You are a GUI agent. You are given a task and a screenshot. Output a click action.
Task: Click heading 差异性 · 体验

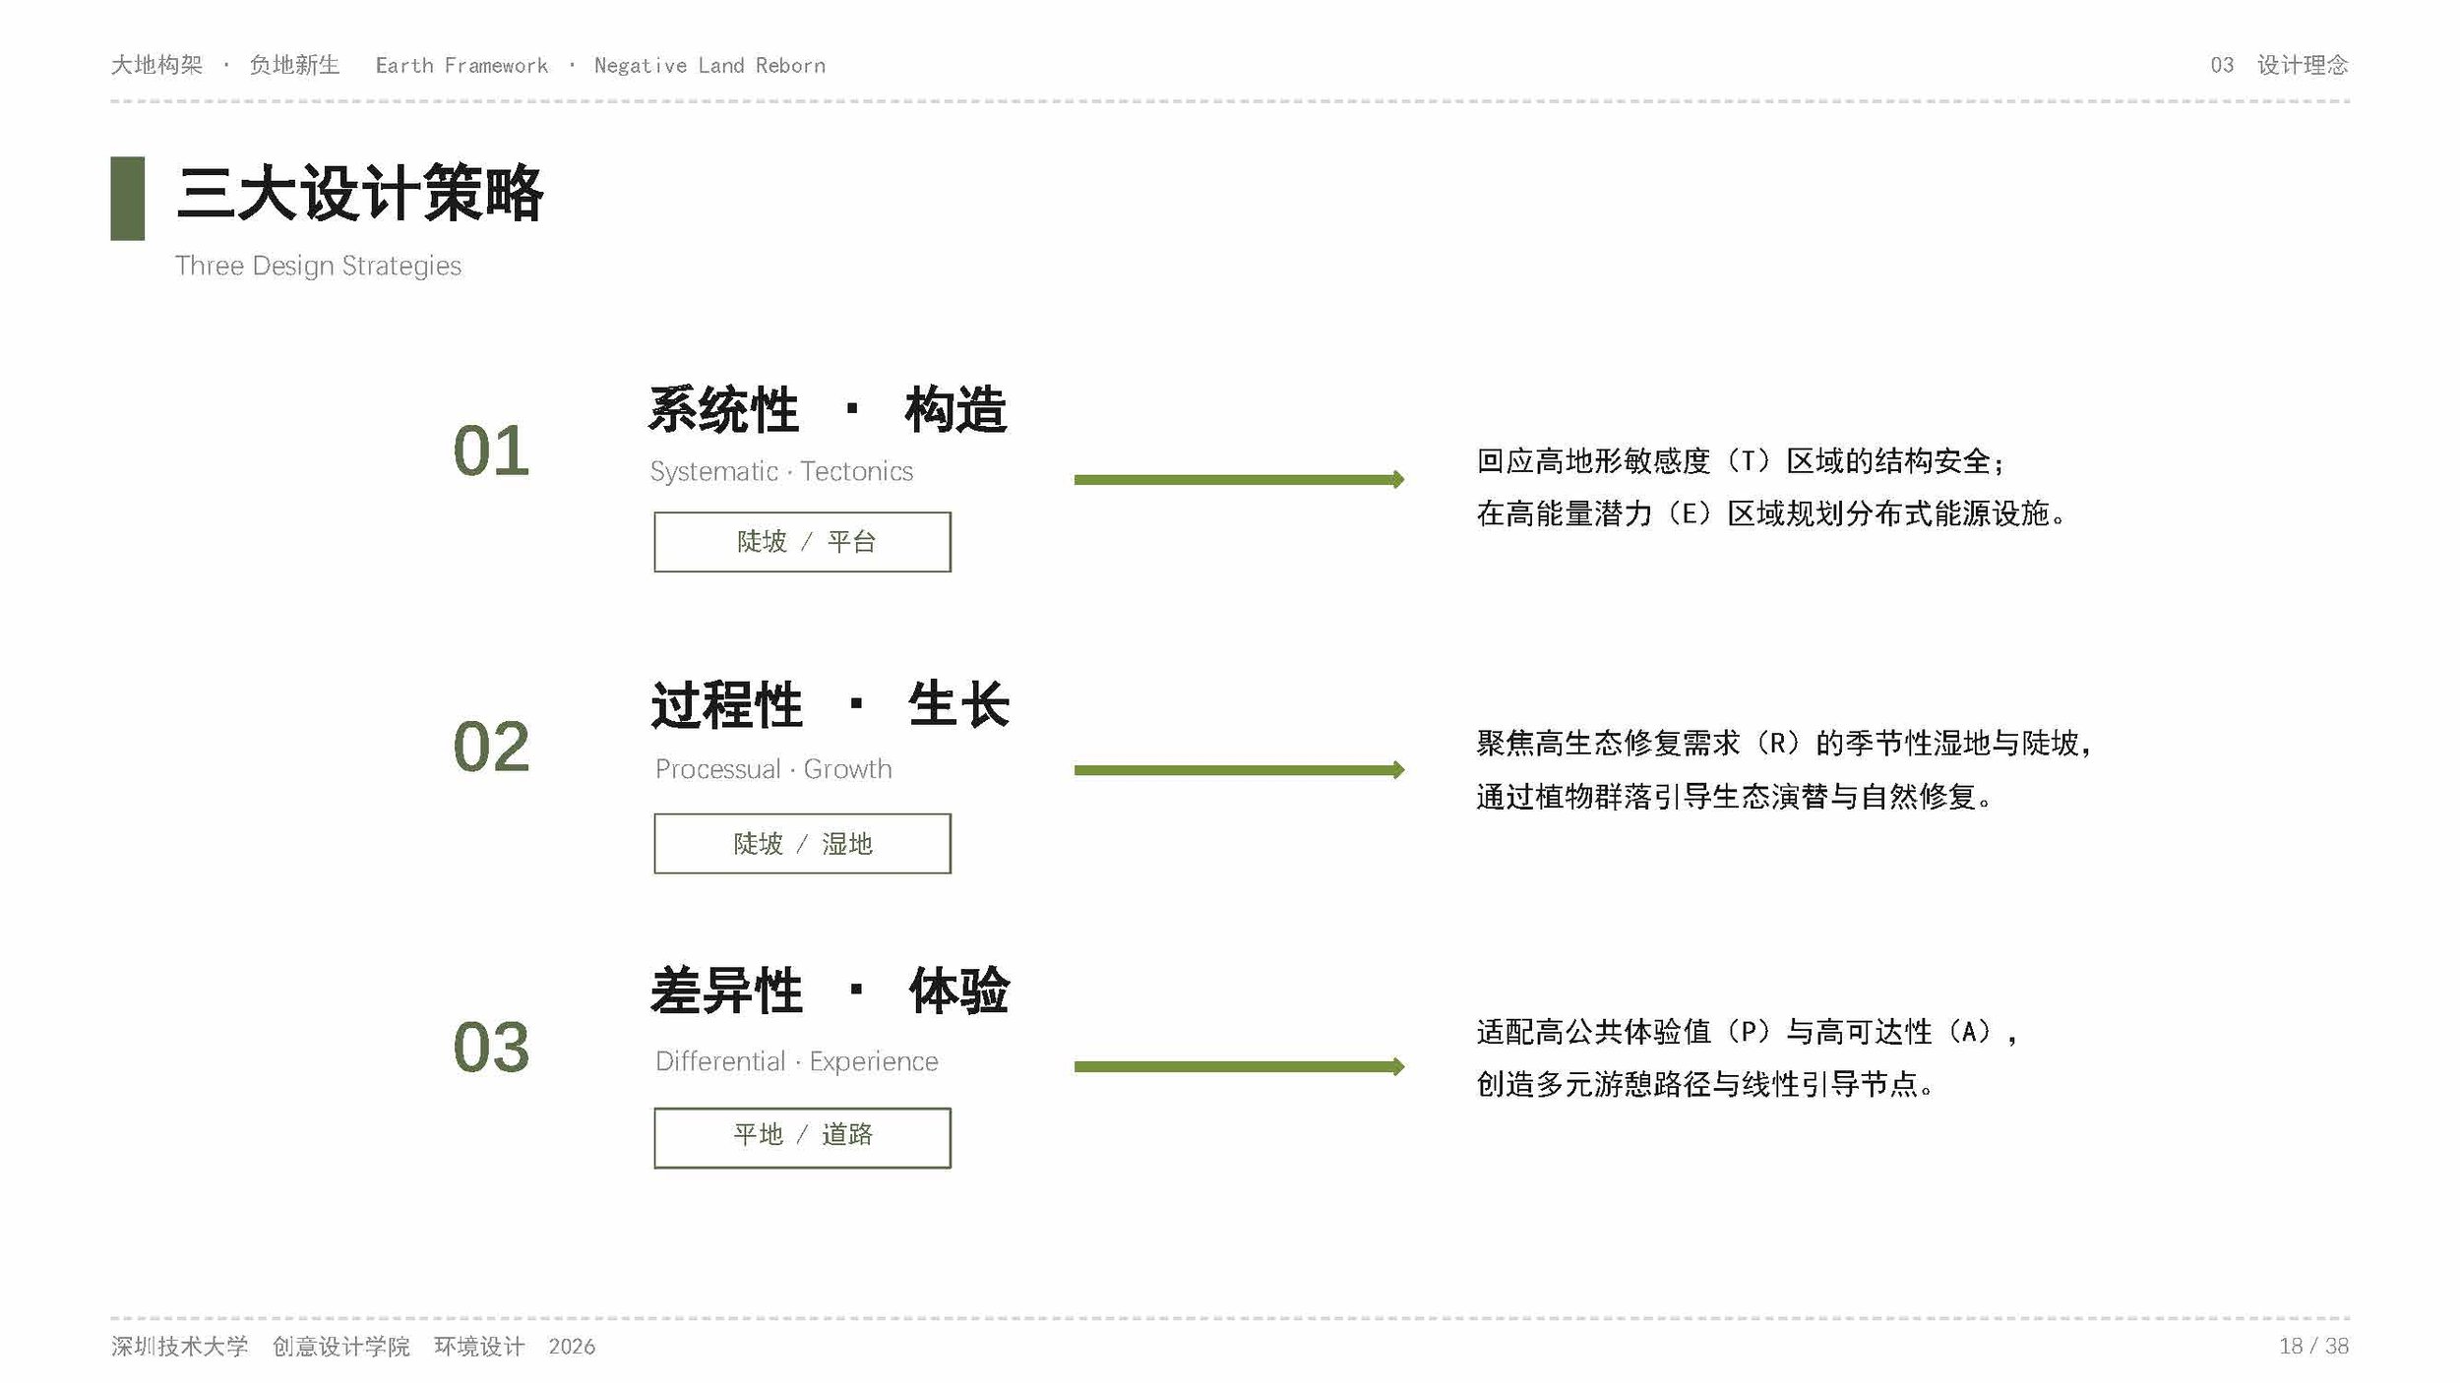tap(830, 991)
